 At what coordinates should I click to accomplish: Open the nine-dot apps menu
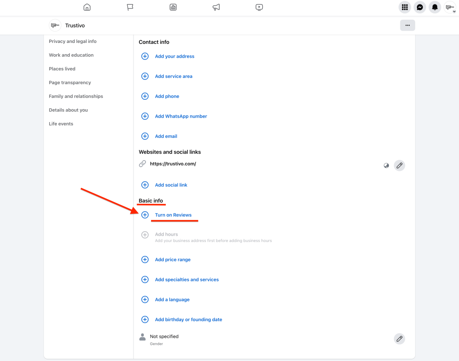click(405, 7)
